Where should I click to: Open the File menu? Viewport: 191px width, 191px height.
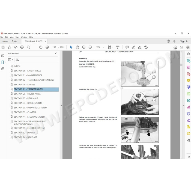pos(2,37)
